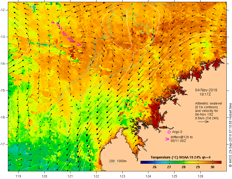This screenshot has height=179, width=232.
Task: Click latitude axis label -14
Action: tap(3, 64)
